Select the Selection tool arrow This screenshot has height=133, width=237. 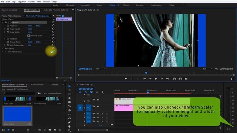tap(69, 86)
